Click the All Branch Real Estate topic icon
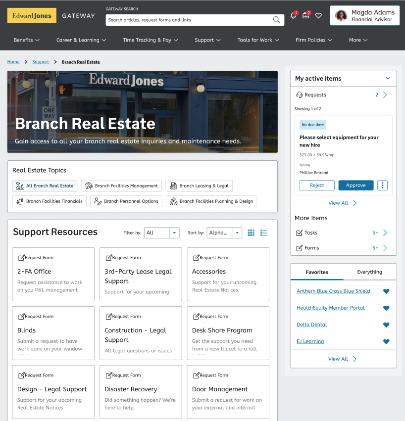This screenshot has height=421, width=405. tap(20, 186)
